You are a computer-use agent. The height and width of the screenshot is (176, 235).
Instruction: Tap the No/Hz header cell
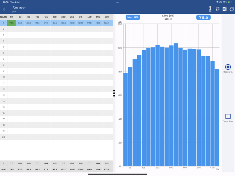click(x=4, y=17)
